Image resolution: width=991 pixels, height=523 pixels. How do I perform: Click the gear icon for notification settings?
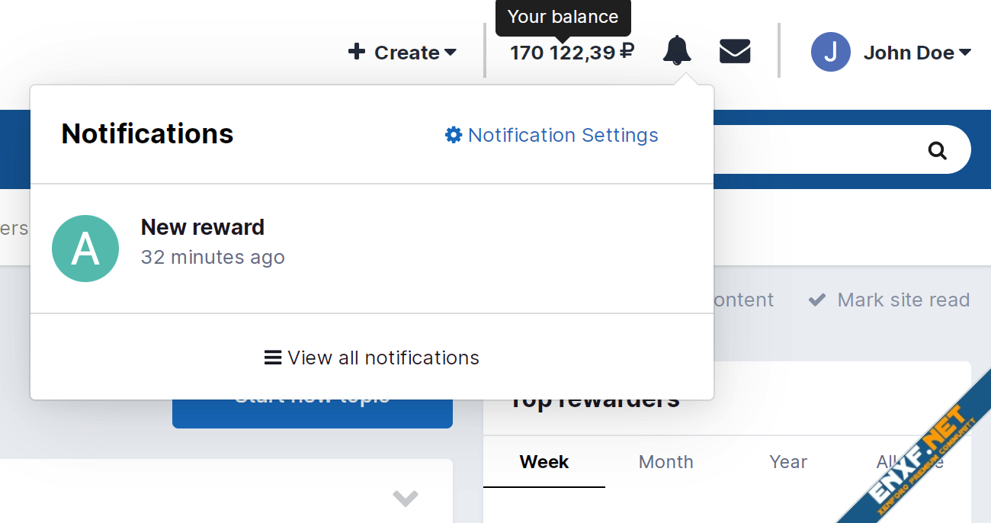pos(454,135)
